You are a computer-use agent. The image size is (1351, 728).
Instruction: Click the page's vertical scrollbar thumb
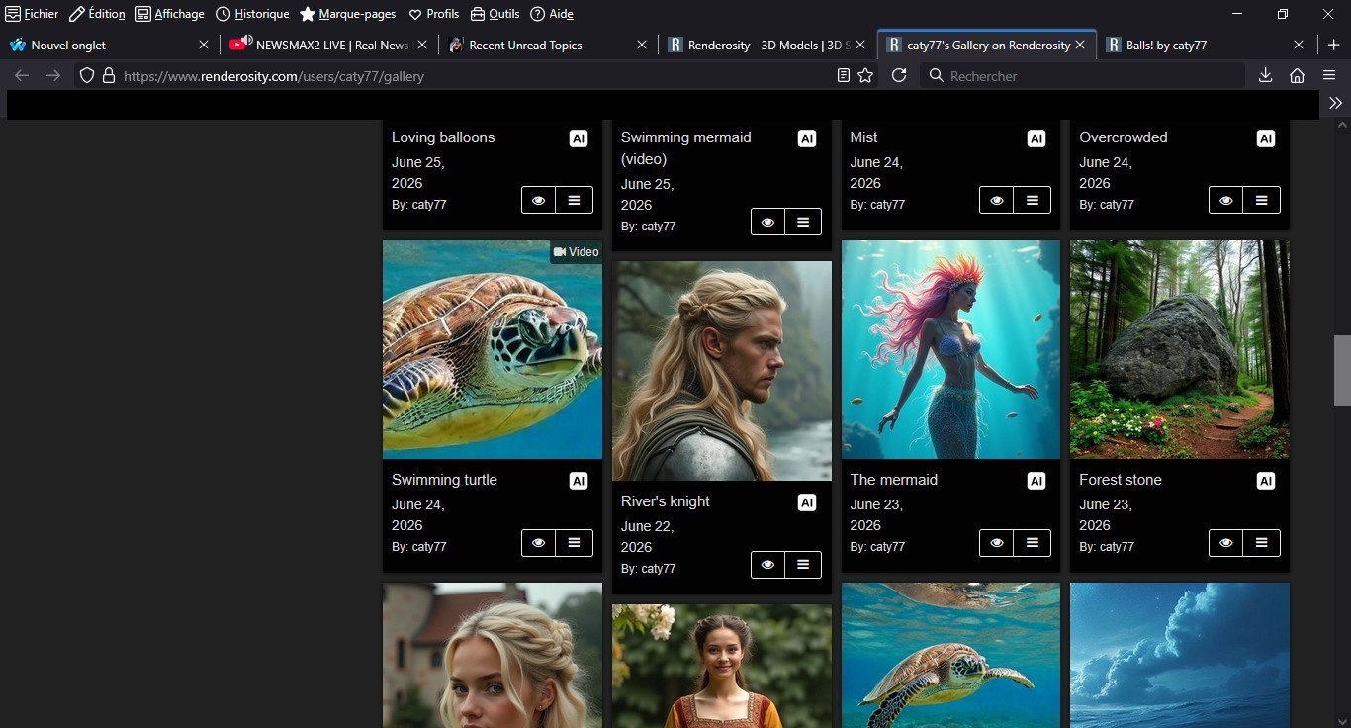click(x=1342, y=371)
